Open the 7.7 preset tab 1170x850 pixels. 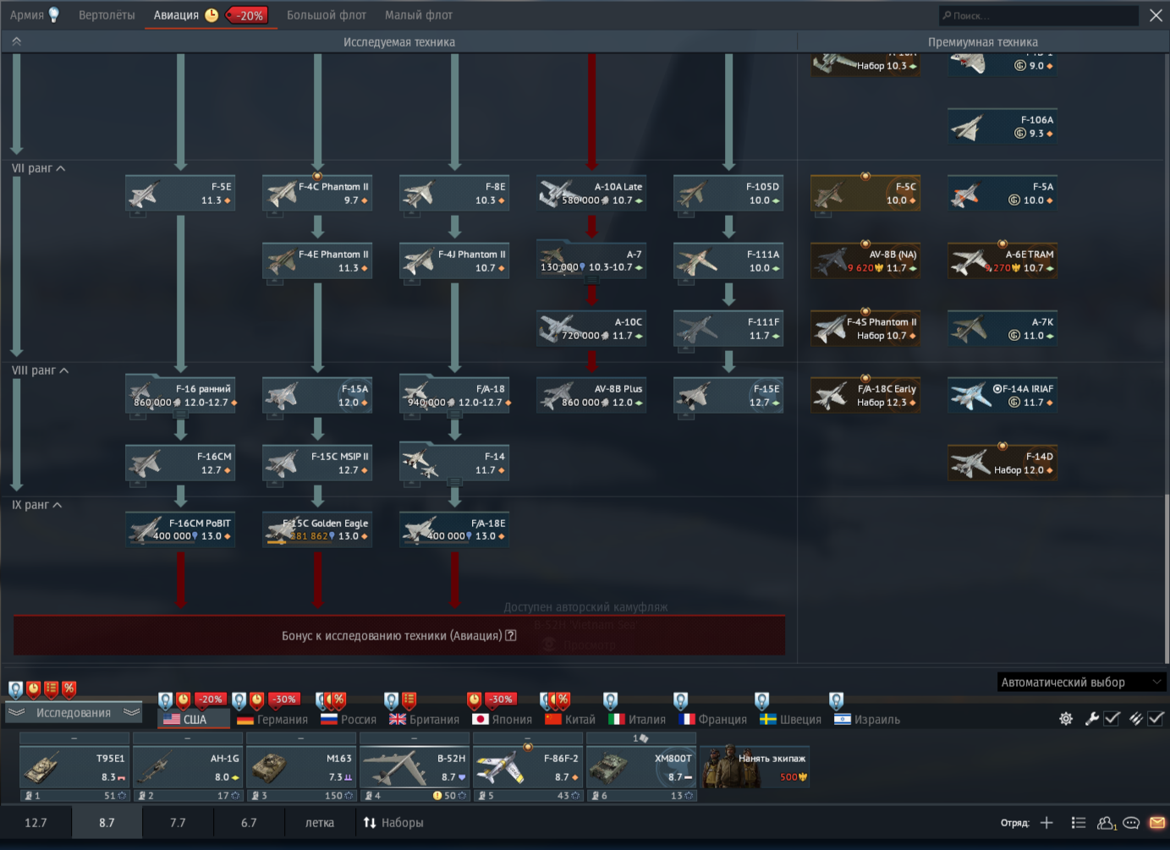tap(178, 822)
